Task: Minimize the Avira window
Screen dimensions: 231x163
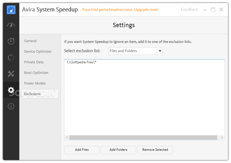Action: [205, 10]
